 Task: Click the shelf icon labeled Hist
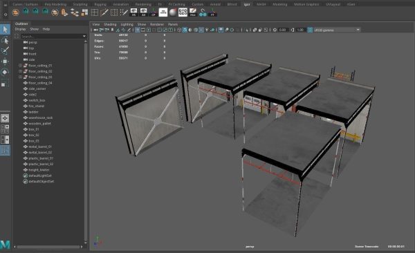coord(193,12)
